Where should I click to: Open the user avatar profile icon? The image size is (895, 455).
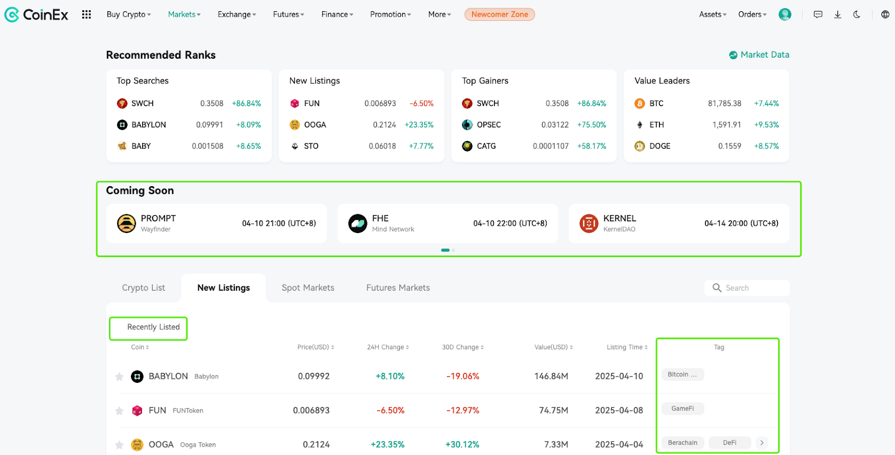785,15
